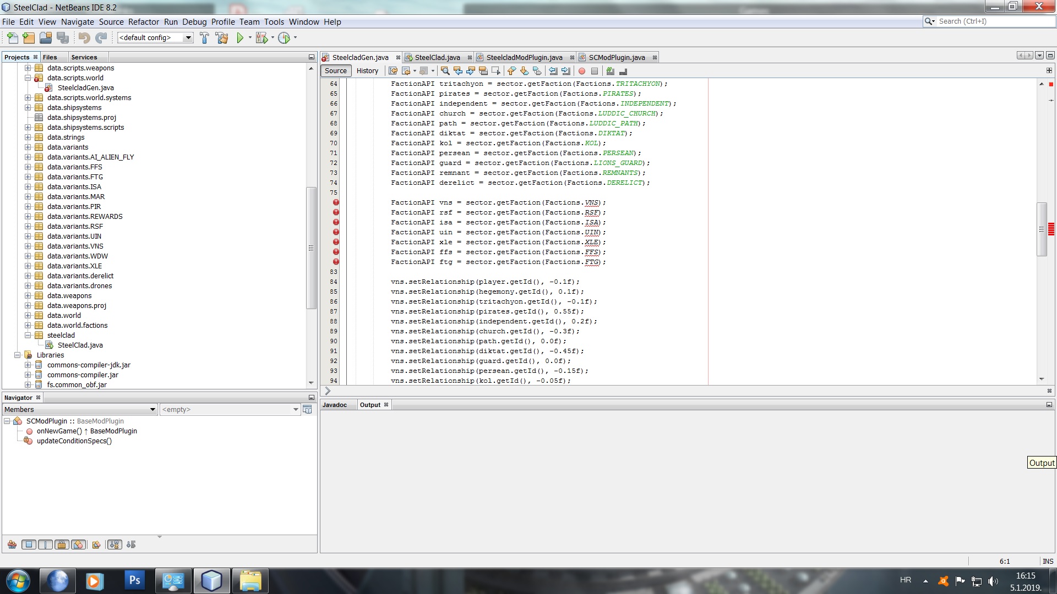Click the History editor view button
The height and width of the screenshot is (594, 1057).
coord(367,71)
